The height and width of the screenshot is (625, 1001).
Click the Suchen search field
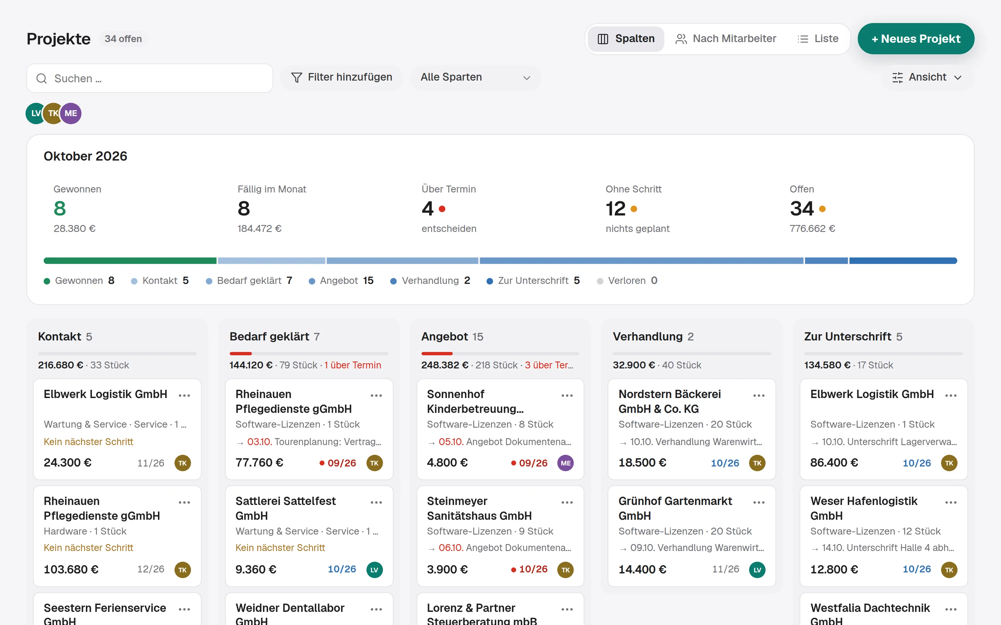150,78
